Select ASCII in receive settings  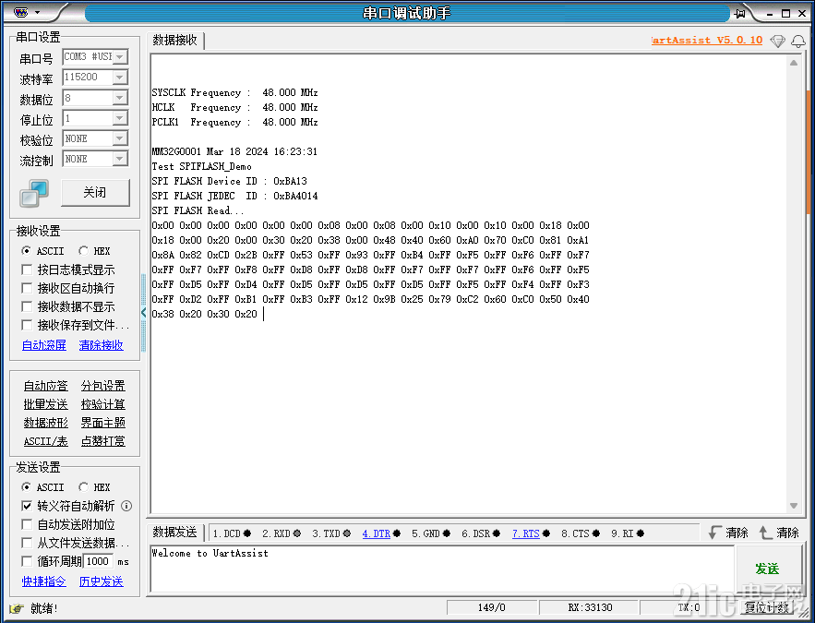click(42, 251)
